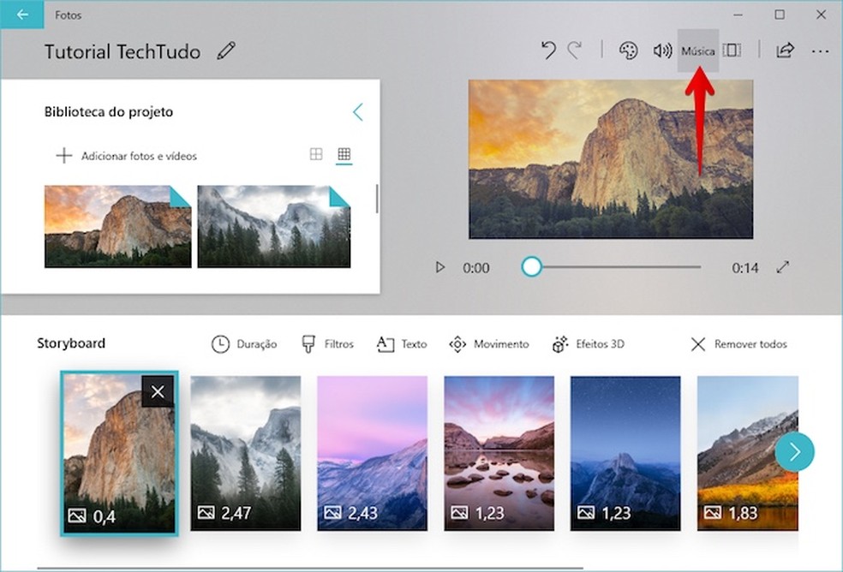Switch library to small grid view
Image resolution: width=843 pixels, height=572 pixels.
(344, 155)
